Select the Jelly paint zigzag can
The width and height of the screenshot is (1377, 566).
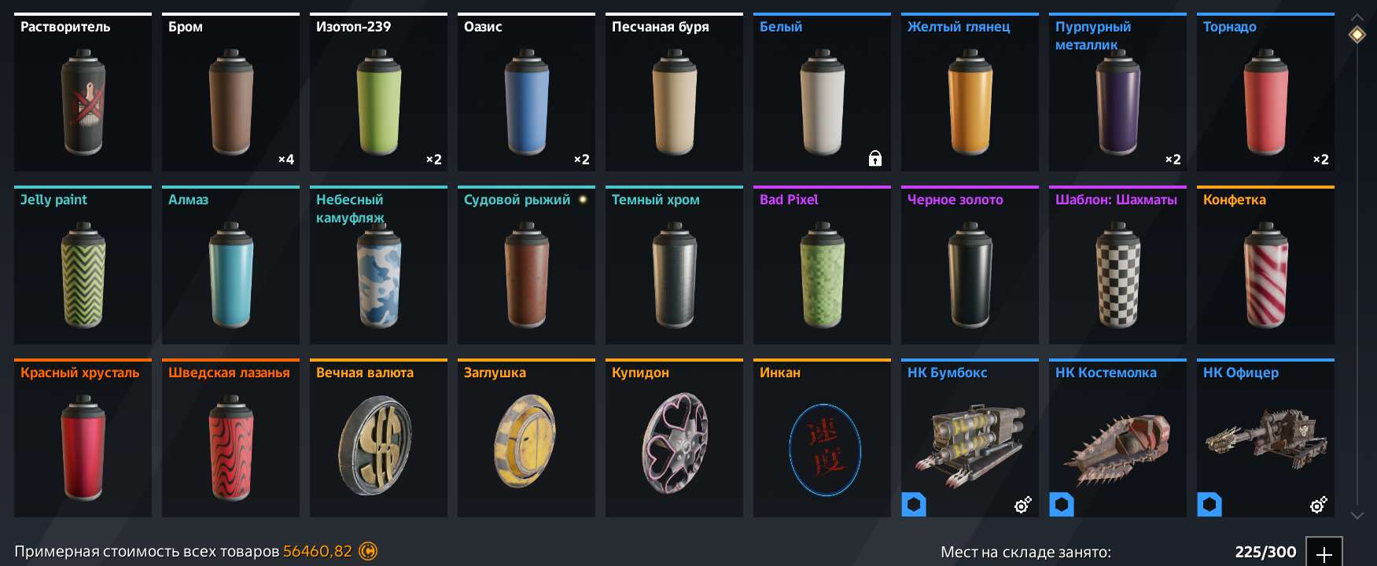click(83, 265)
